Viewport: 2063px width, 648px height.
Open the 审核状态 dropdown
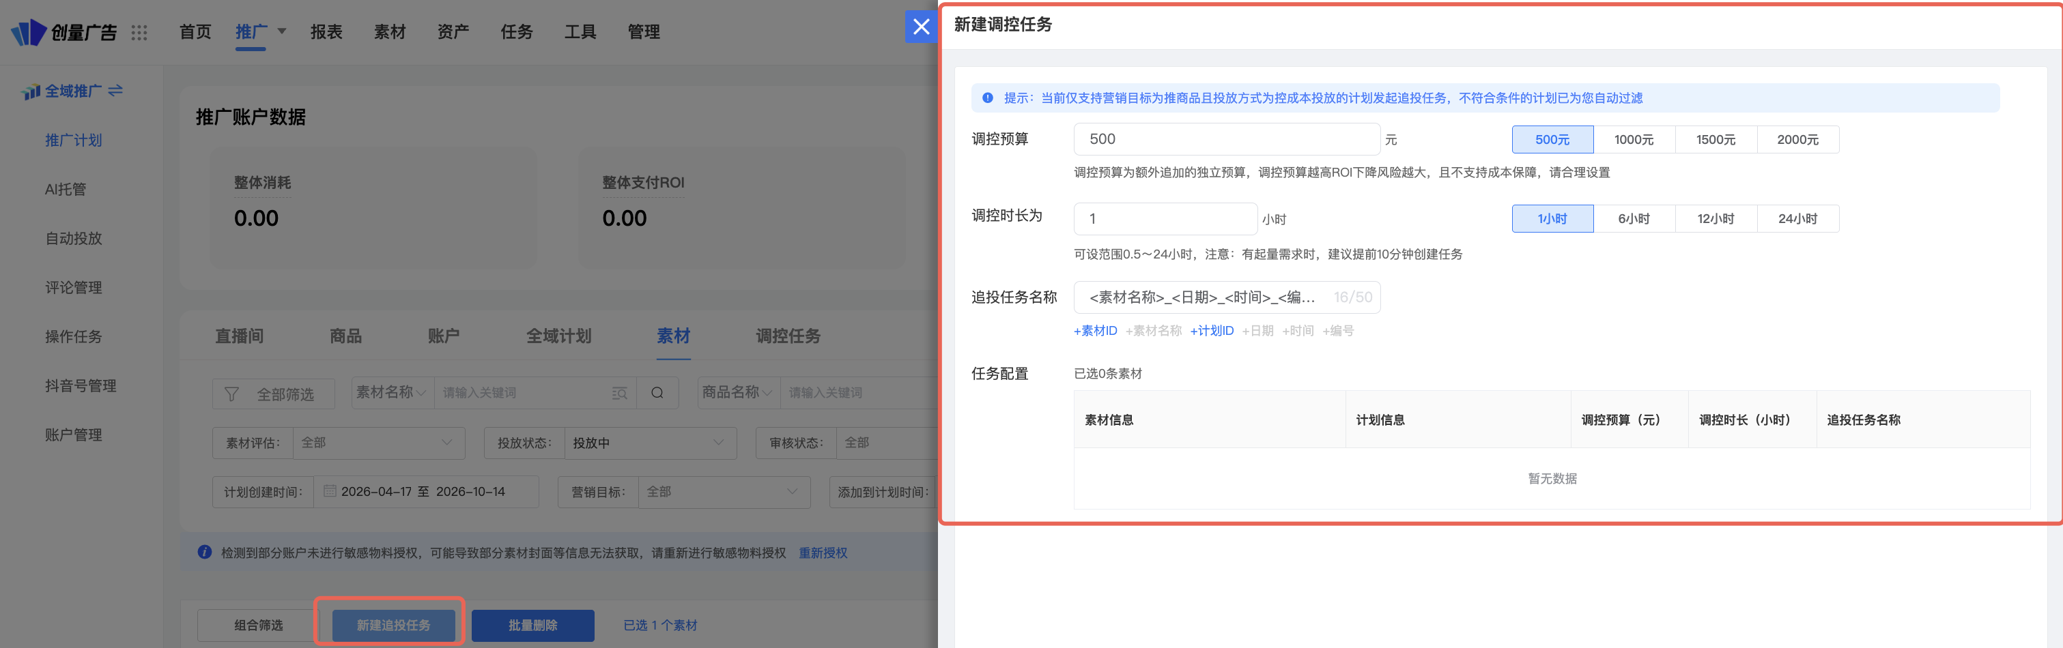point(887,443)
